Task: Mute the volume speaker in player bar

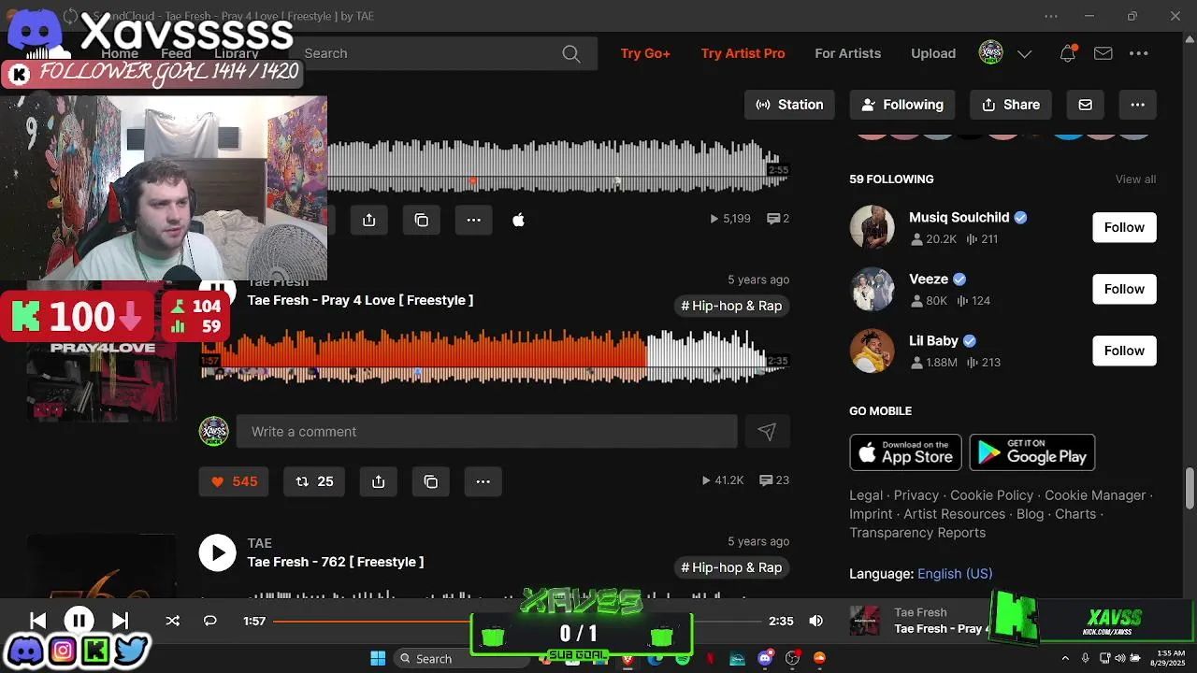Action: 815,621
